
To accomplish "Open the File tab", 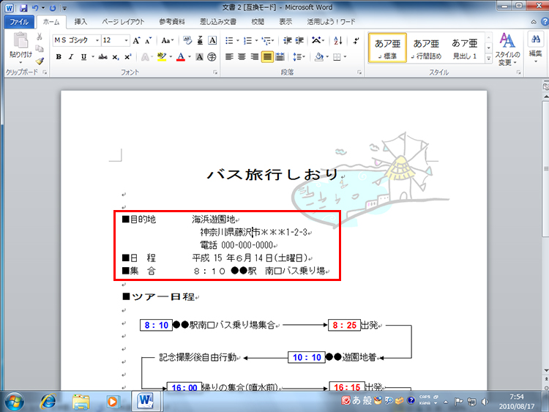I will pyautogui.click(x=19, y=22).
